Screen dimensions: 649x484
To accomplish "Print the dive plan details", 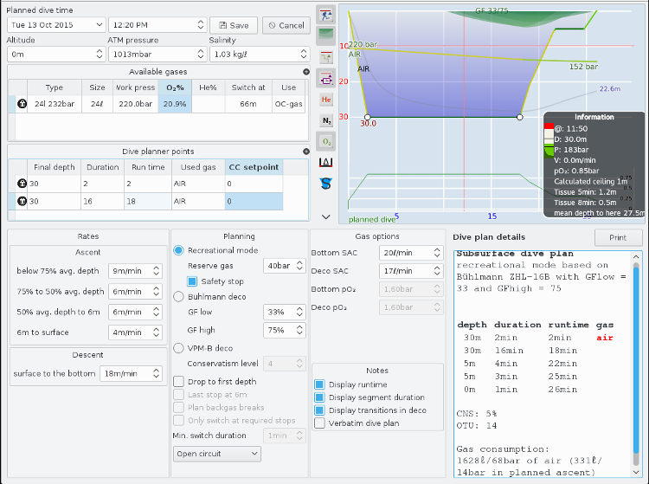I will click(618, 237).
